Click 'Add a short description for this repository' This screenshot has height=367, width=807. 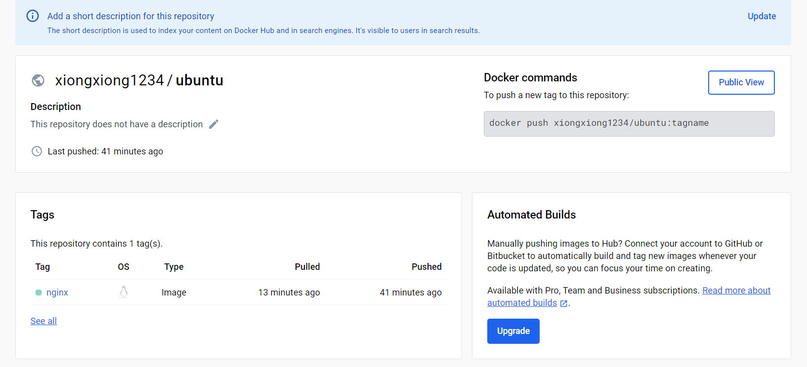[131, 16]
